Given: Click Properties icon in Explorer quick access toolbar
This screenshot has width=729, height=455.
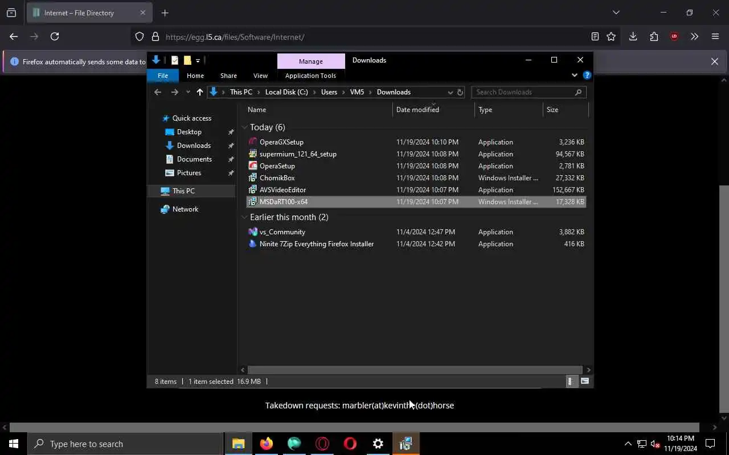Looking at the screenshot, I should 175,60.
